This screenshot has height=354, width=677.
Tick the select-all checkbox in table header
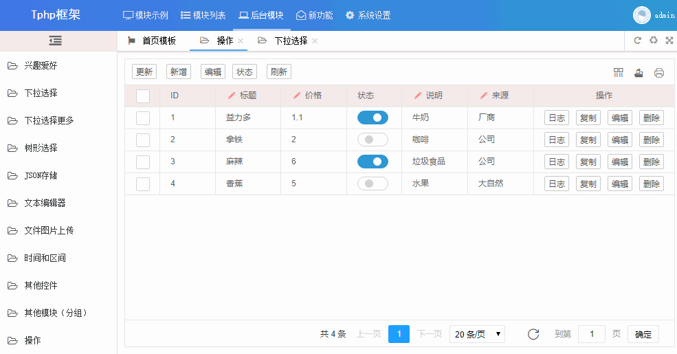click(x=143, y=96)
